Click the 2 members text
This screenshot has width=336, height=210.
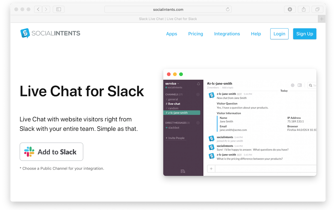pyautogui.click(x=213, y=88)
